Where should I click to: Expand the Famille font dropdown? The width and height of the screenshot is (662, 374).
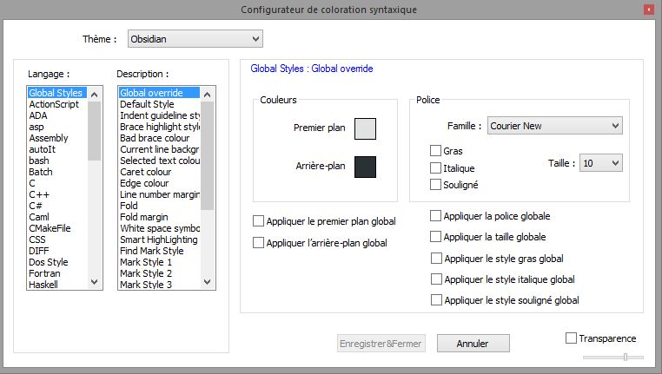(555, 126)
